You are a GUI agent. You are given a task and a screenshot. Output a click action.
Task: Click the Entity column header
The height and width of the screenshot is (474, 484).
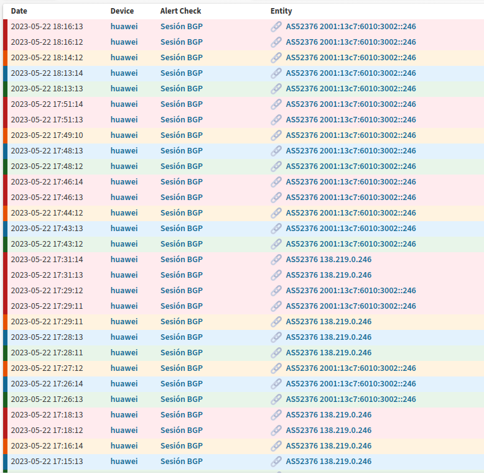pyautogui.click(x=281, y=11)
